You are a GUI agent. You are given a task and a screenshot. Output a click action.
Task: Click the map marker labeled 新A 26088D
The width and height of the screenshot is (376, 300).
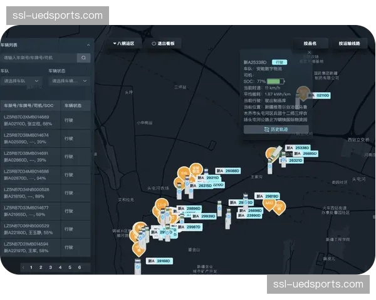point(228,170)
